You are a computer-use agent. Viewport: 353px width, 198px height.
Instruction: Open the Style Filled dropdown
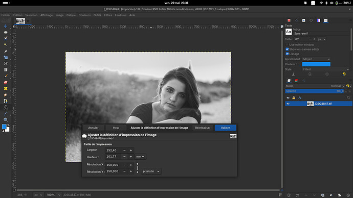coord(326,69)
